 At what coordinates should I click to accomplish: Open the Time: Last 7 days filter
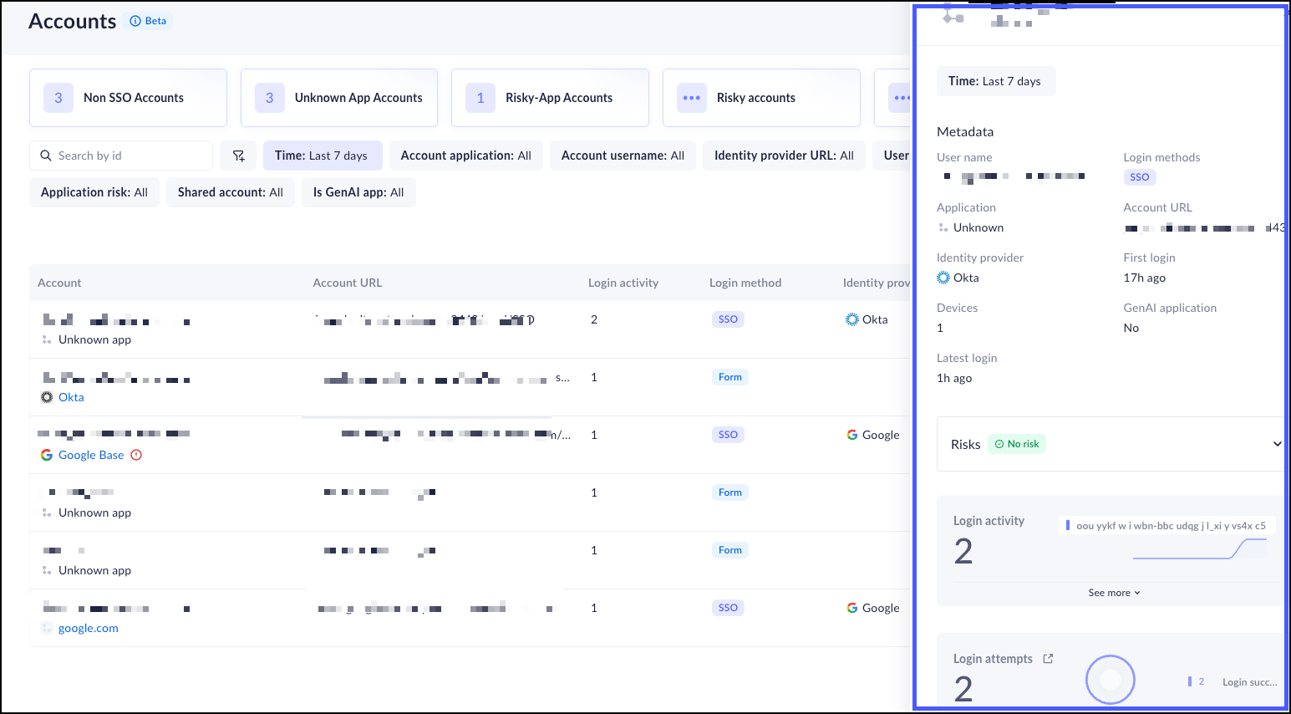(x=322, y=156)
